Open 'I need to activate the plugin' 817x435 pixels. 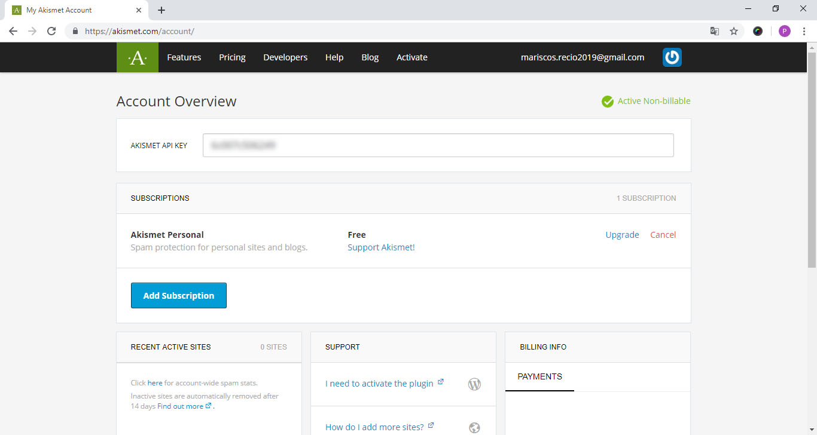[379, 384]
